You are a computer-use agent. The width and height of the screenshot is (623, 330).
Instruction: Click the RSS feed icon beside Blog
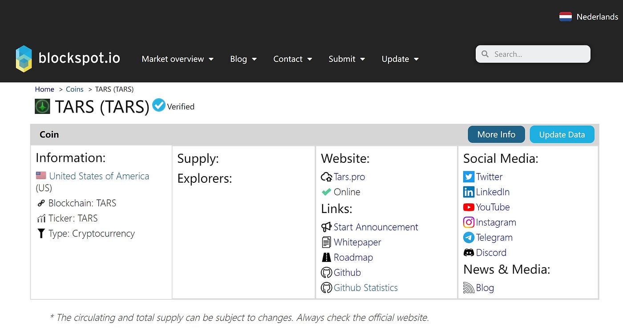point(469,288)
